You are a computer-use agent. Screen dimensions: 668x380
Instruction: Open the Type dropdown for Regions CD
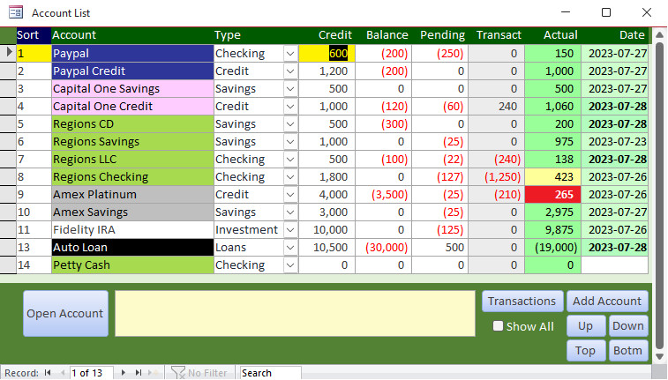pos(290,124)
